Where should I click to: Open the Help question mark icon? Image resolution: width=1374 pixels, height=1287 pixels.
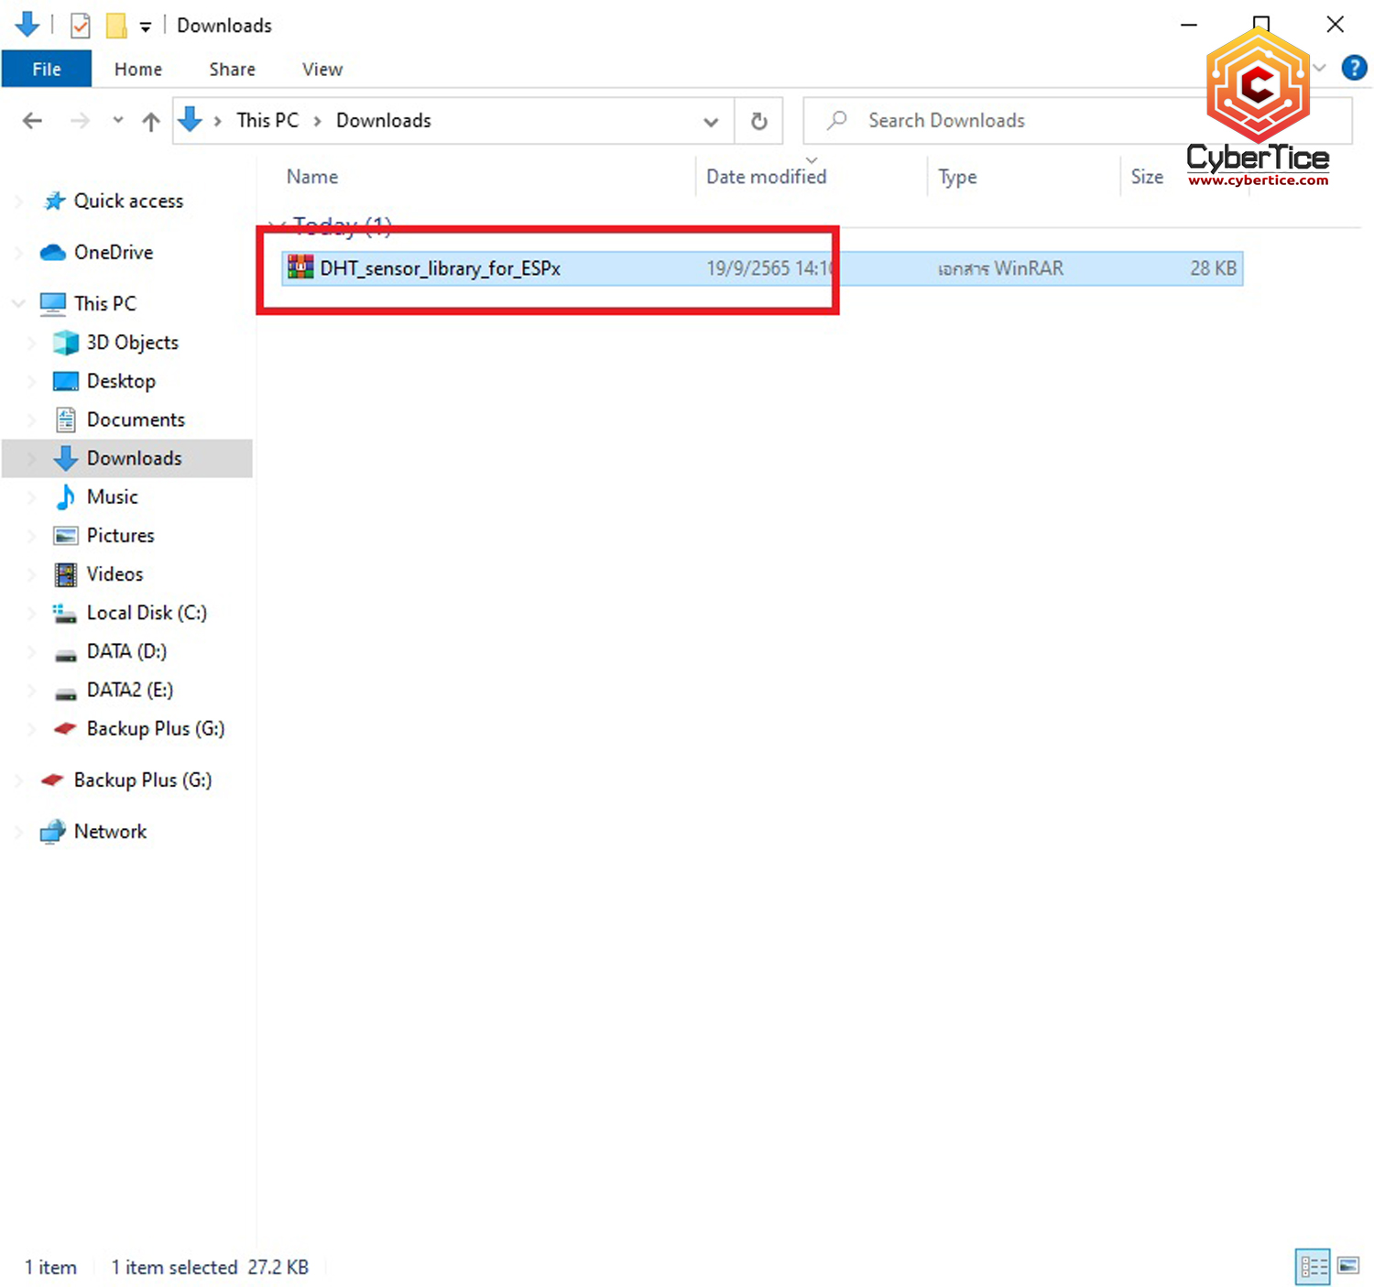tap(1354, 68)
